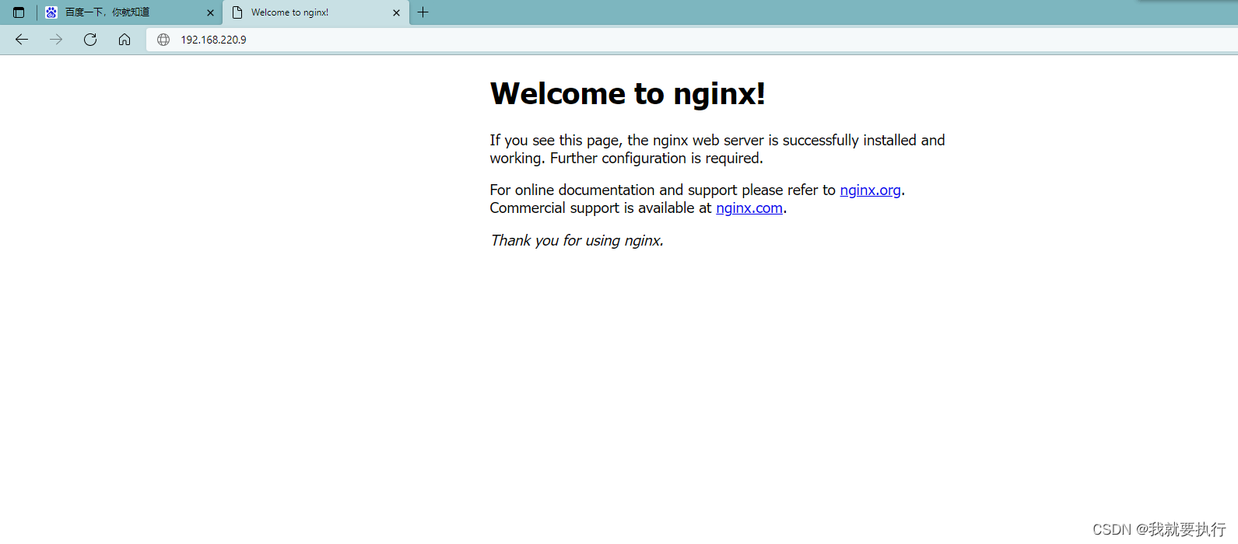Screen dimensions: 1238x544
Task: Go back to the previous page
Action: click(22, 40)
